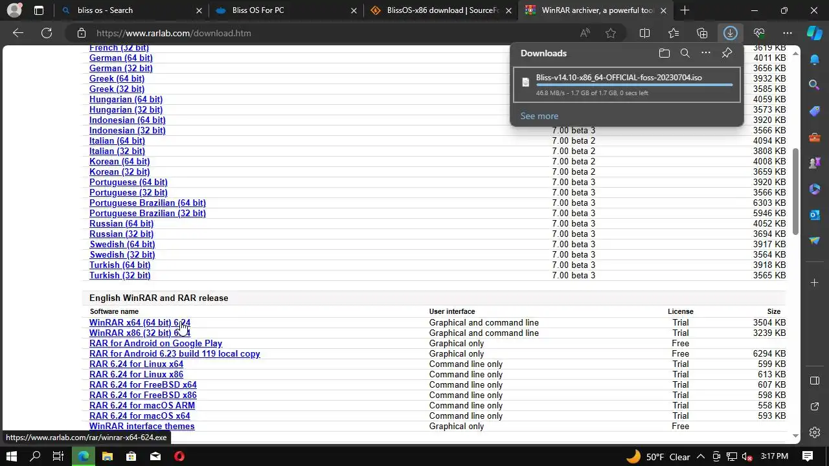Open WinRAR interface themes link

coord(142,426)
